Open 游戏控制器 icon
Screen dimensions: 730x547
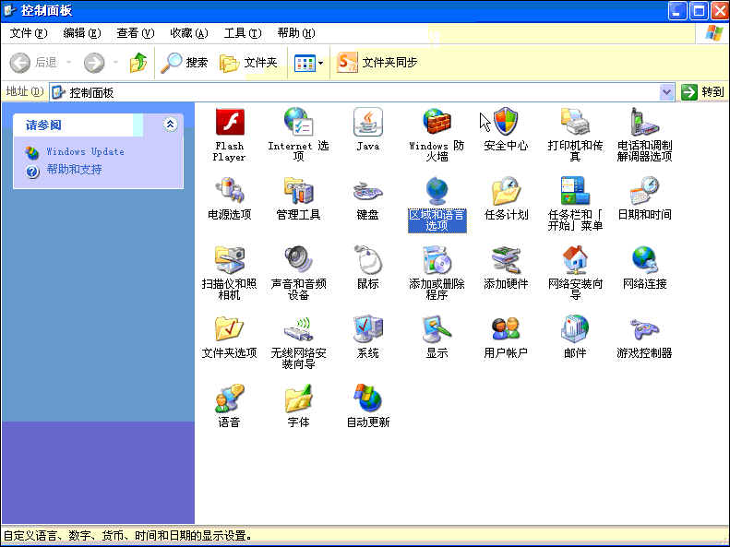pyautogui.click(x=644, y=329)
